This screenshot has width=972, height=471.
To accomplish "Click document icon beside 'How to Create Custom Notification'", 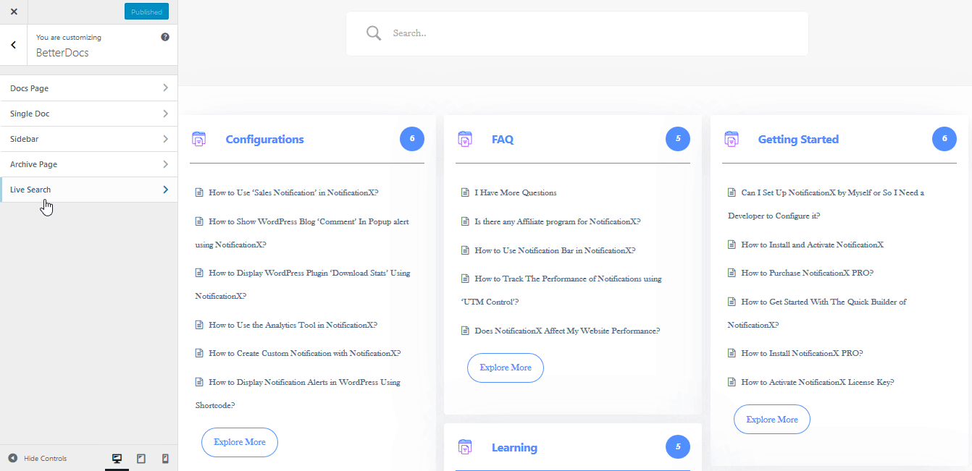I will pos(199,353).
